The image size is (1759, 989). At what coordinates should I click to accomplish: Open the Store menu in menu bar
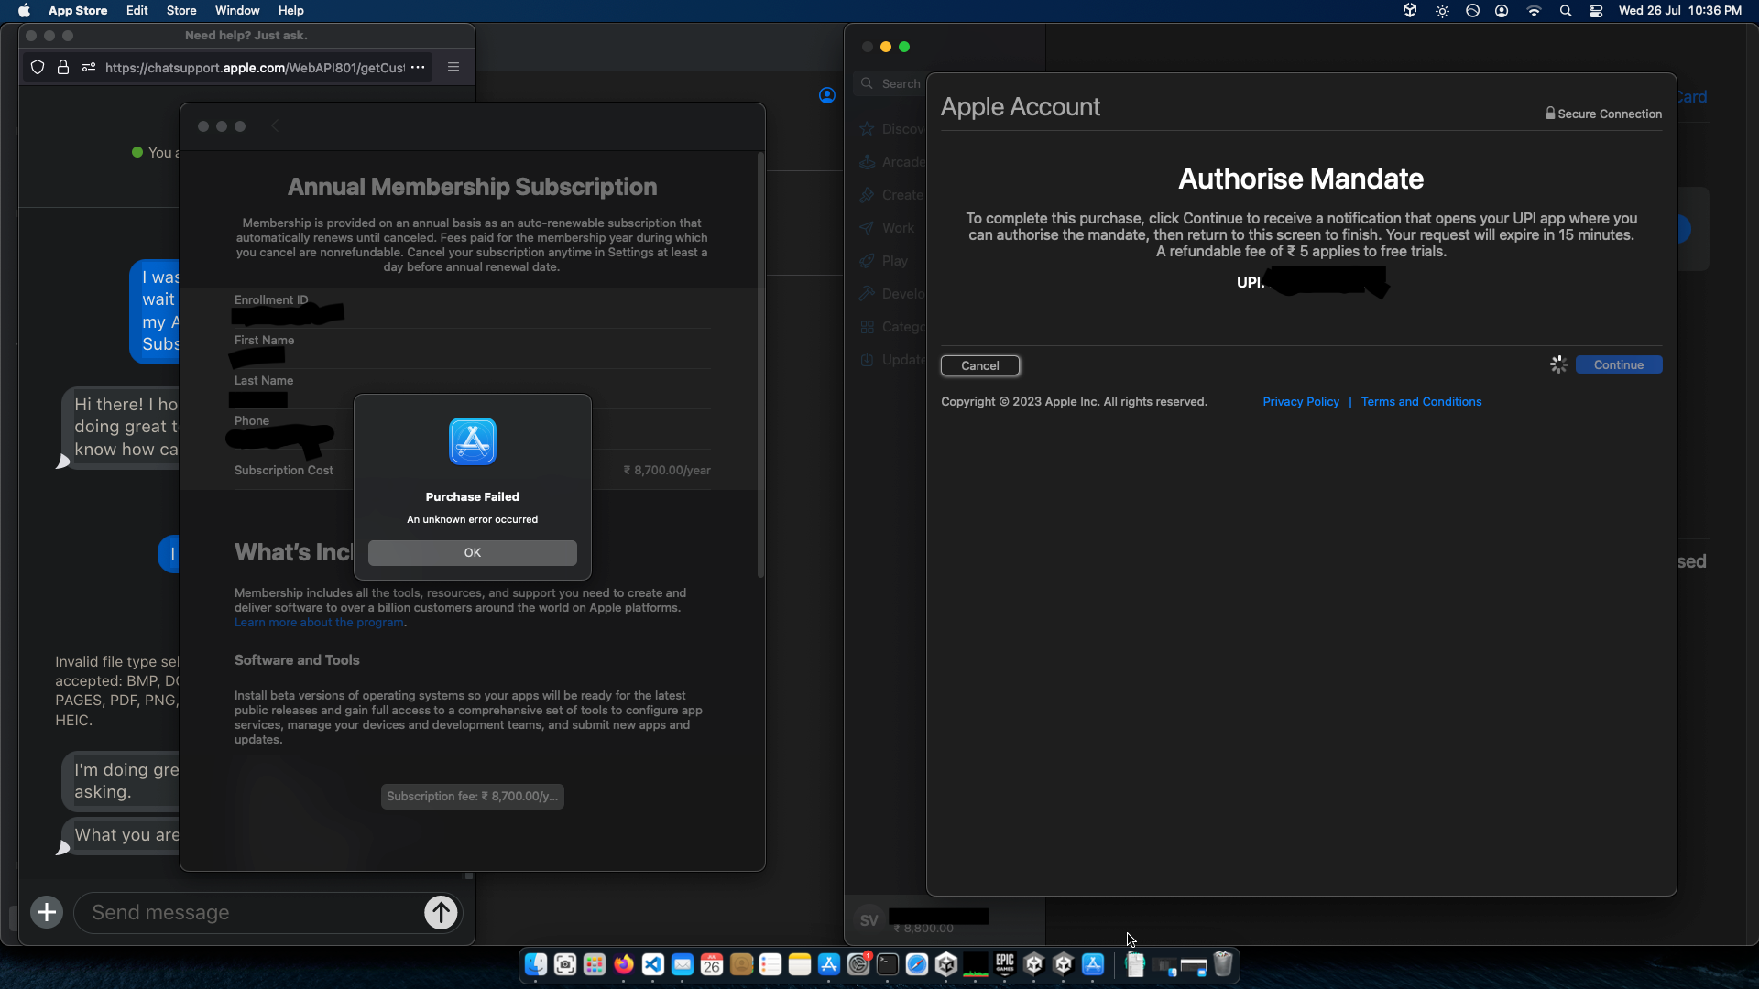pyautogui.click(x=181, y=11)
